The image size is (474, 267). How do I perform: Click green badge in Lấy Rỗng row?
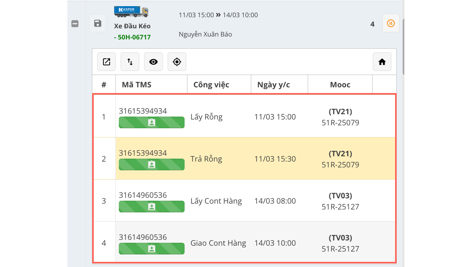[x=152, y=122]
